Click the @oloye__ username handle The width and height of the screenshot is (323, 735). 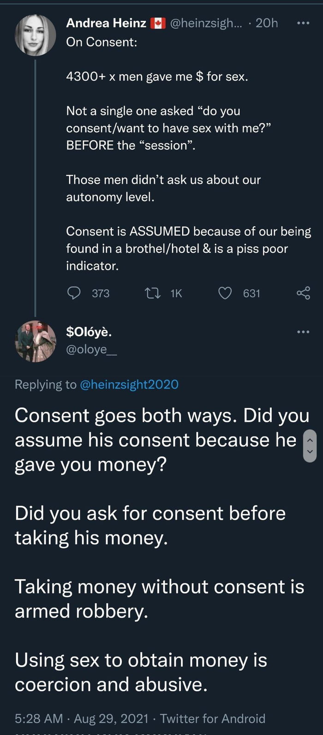tap(91, 349)
